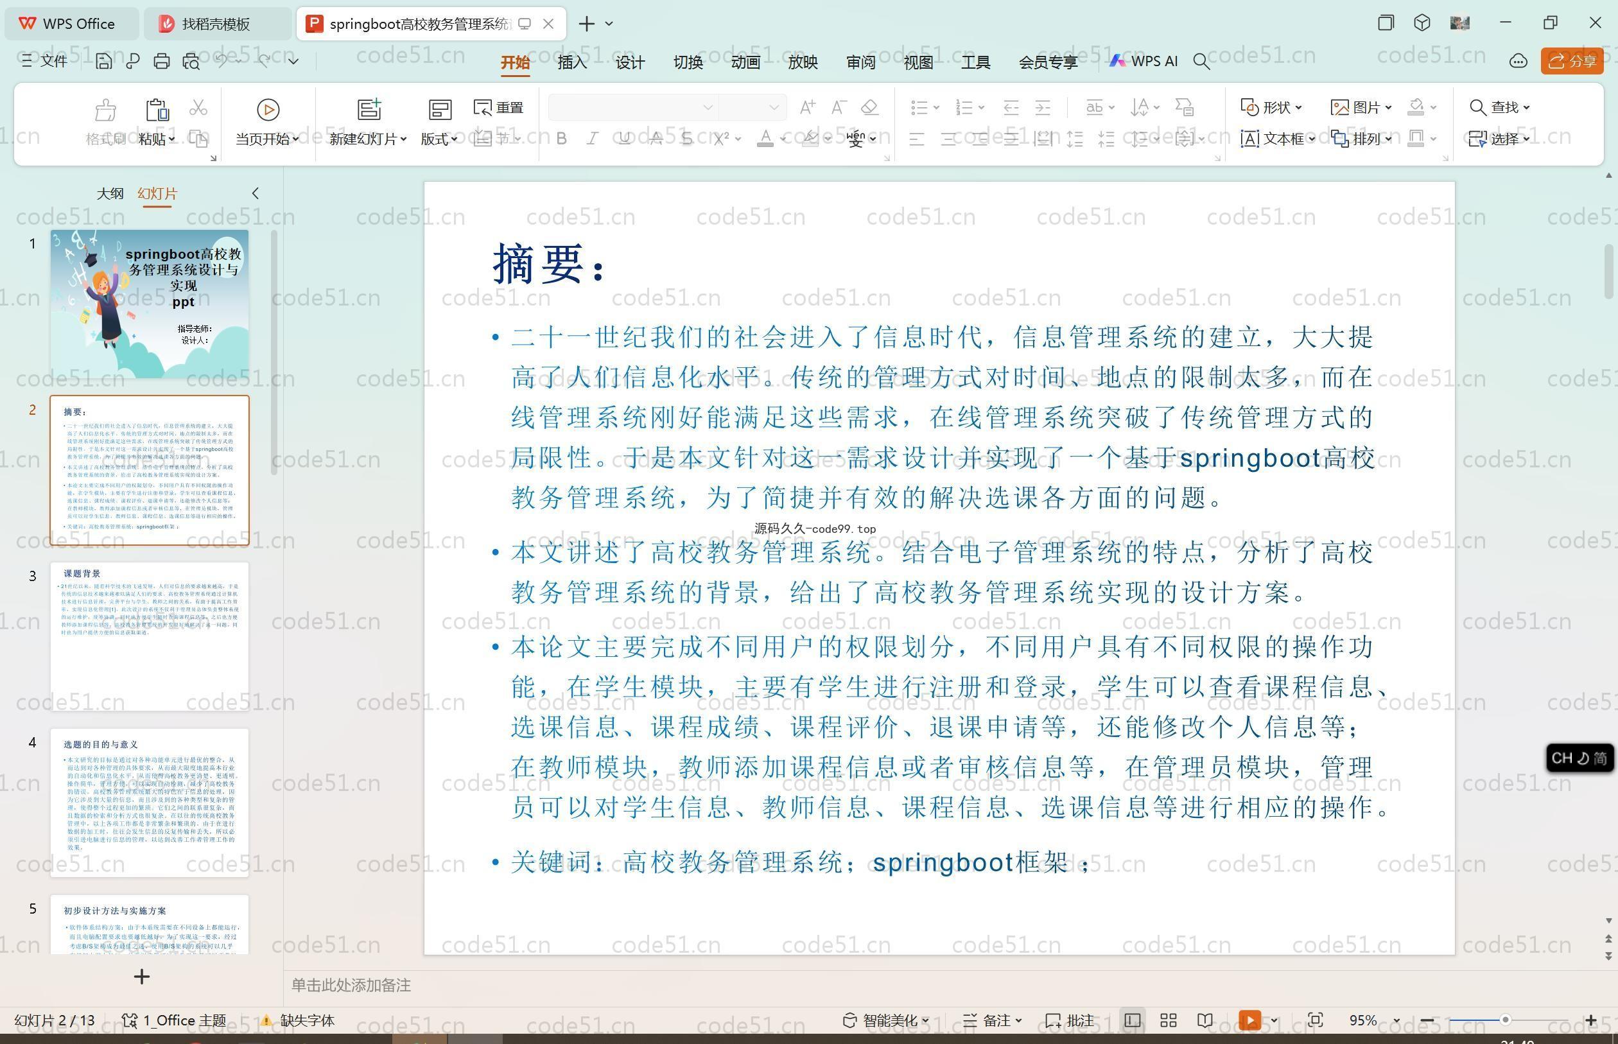Toggle Strikethrough formatting

pos(656,138)
